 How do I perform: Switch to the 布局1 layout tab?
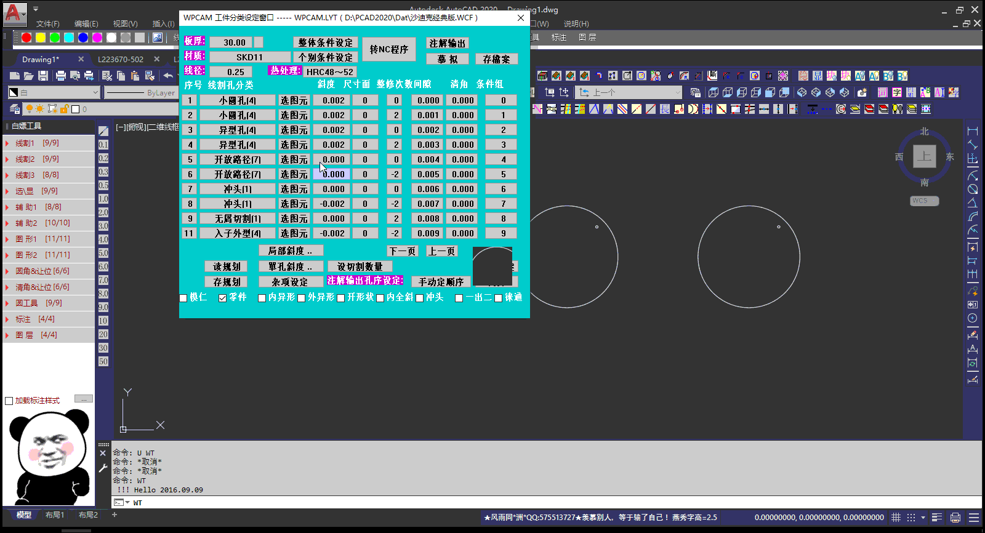point(55,515)
